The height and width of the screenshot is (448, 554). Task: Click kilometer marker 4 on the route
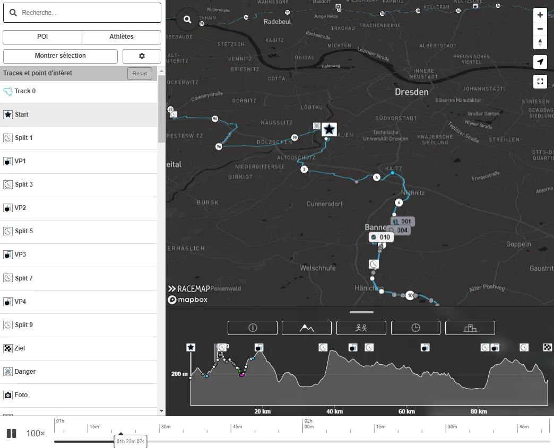[x=377, y=177]
